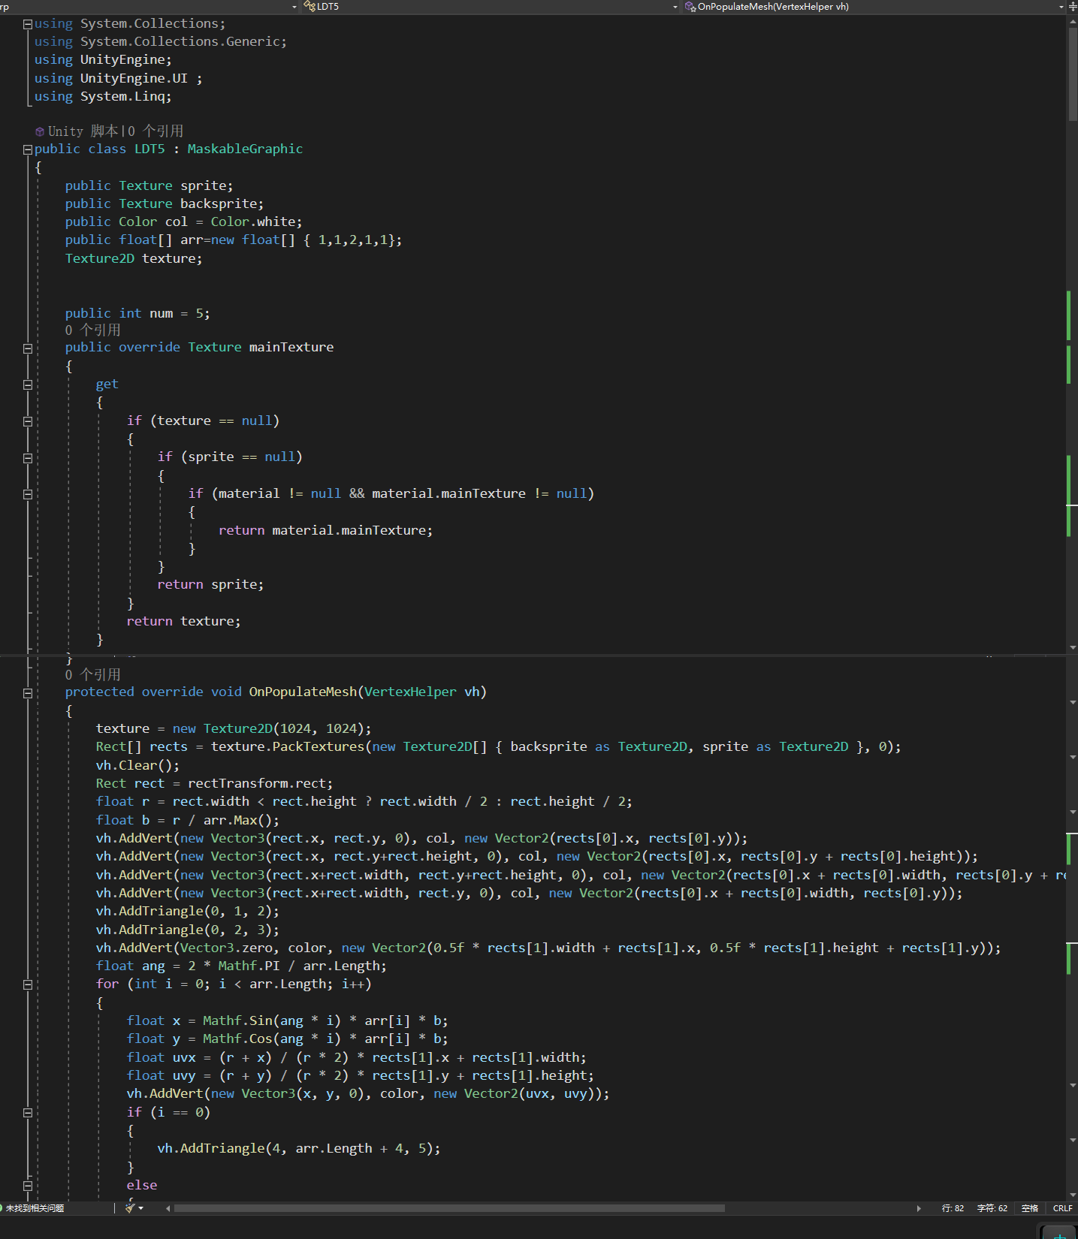Collapse the using directives block

pos(28,24)
